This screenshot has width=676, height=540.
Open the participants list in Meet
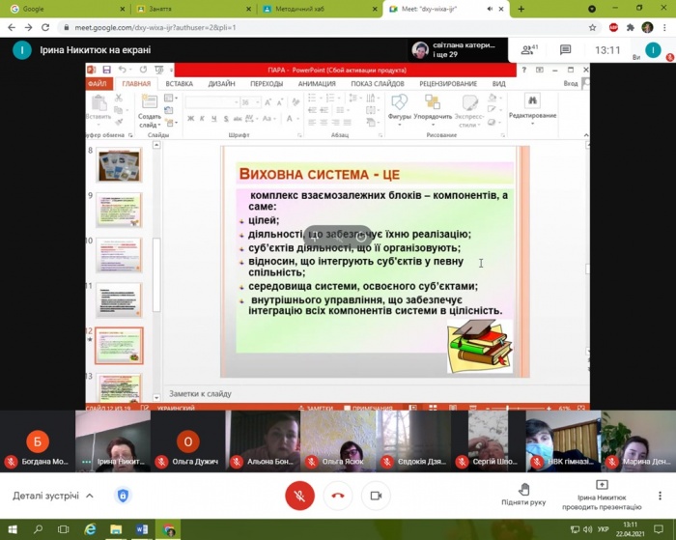click(x=528, y=49)
